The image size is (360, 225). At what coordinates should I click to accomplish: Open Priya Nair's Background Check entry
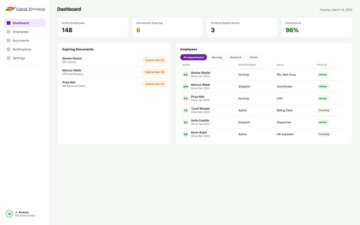point(114,84)
